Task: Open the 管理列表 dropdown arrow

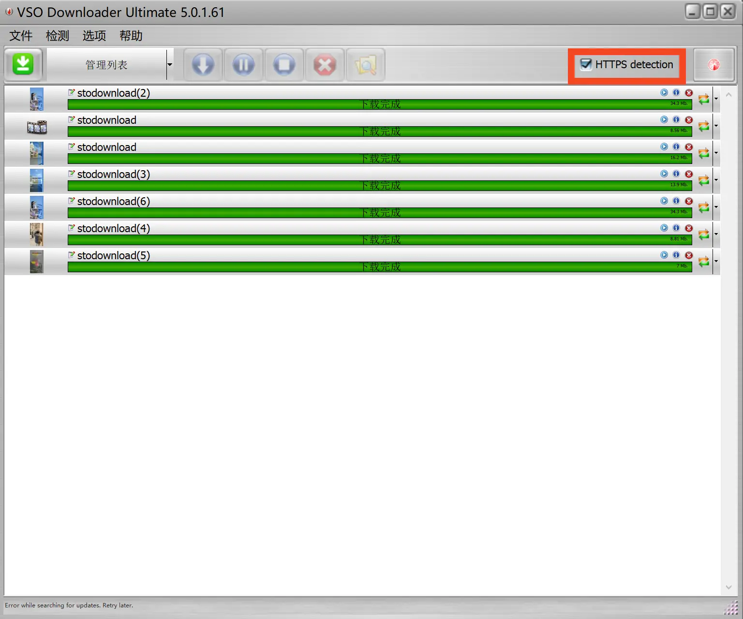Action: click(170, 64)
